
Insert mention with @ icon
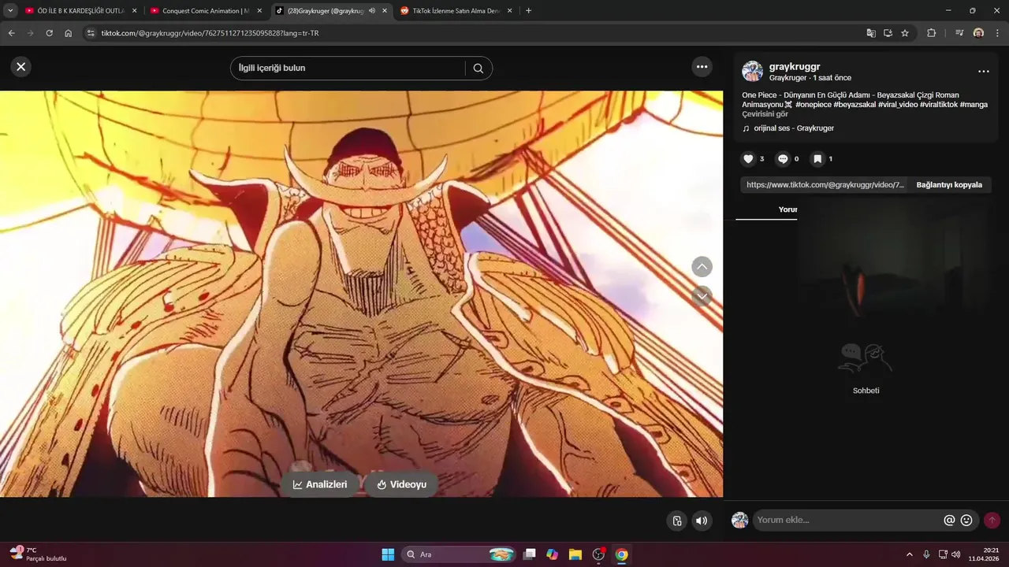coord(949,520)
